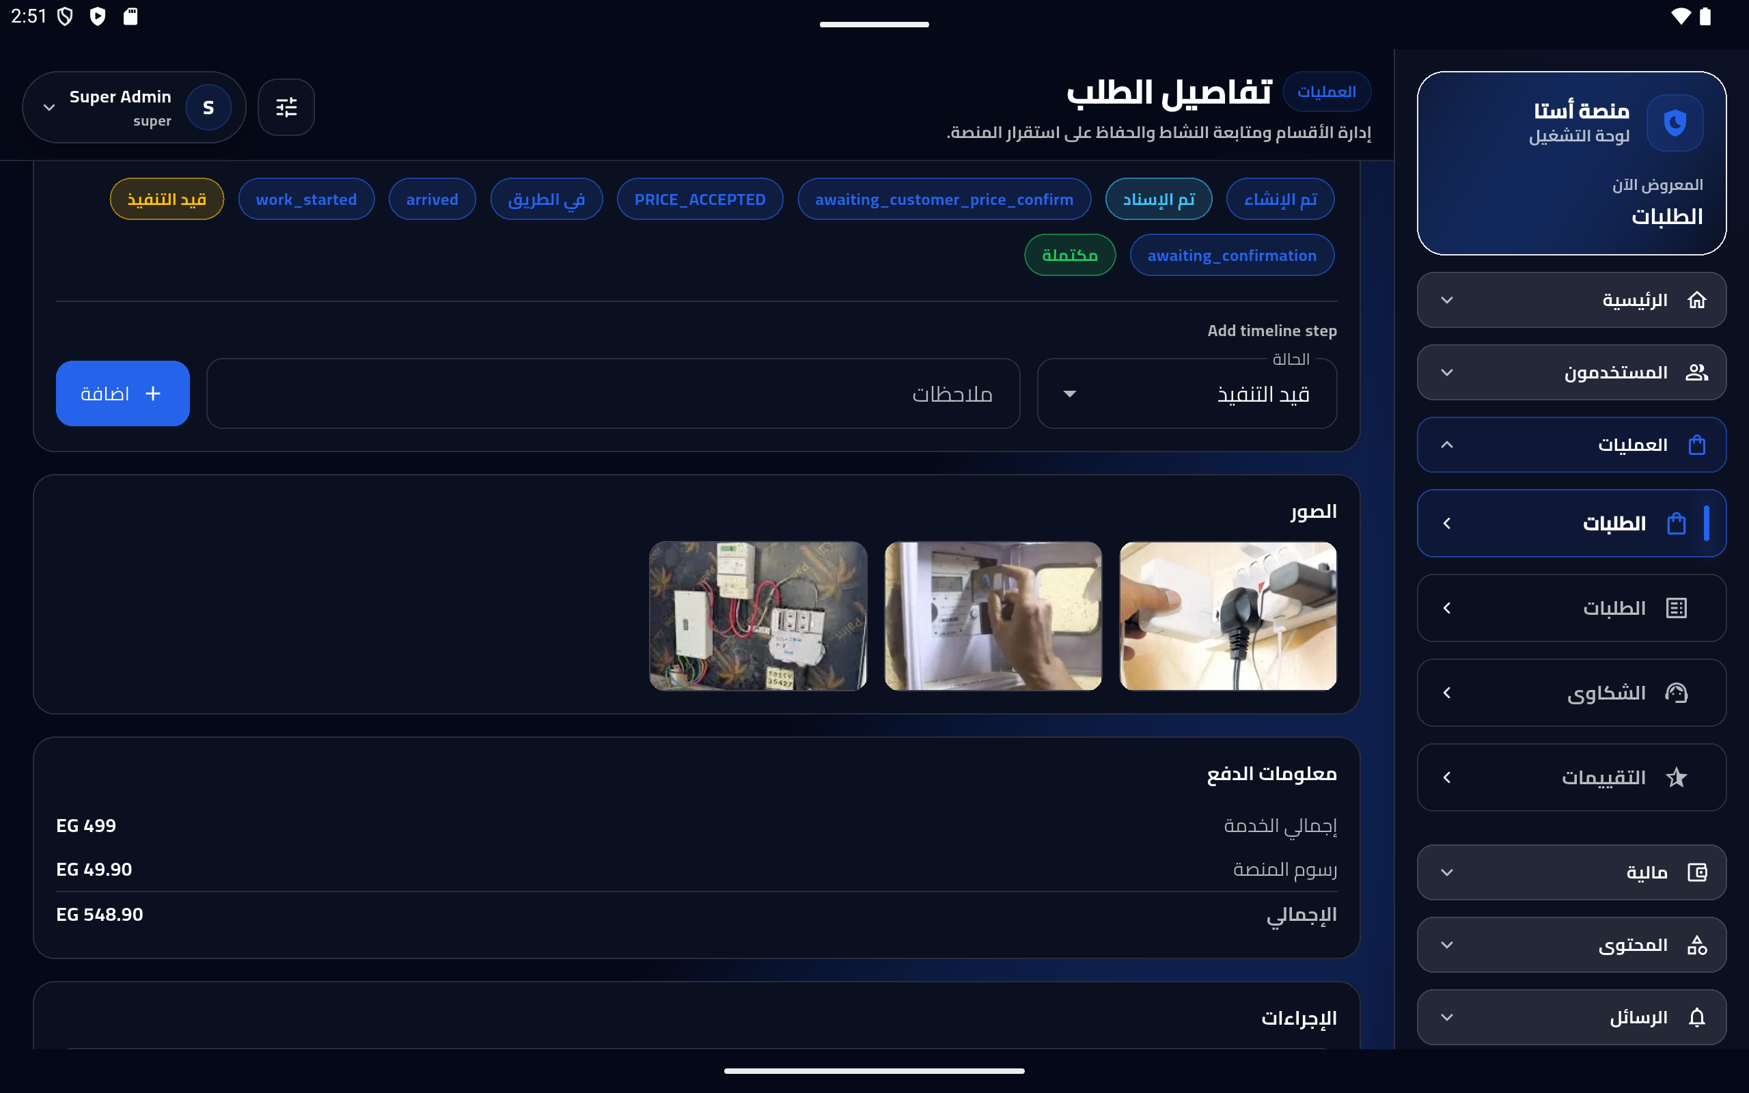
Task: Click the bag icon beside العمليات
Action: pyautogui.click(x=1697, y=445)
